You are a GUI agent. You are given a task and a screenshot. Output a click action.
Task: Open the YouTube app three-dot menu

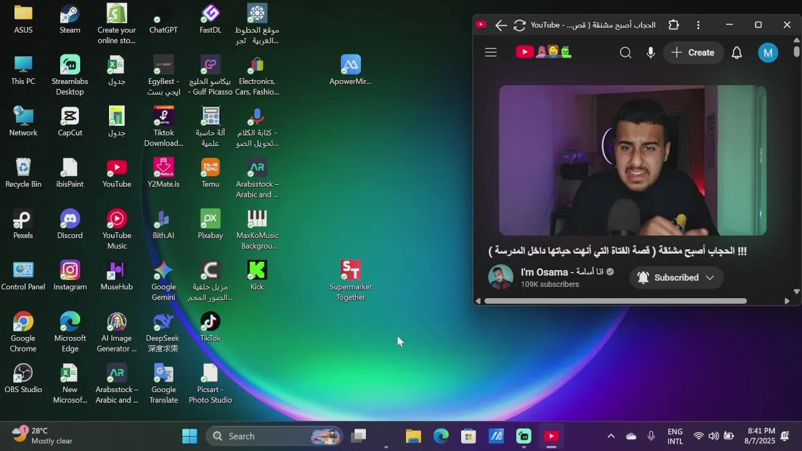(x=698, y=25)
